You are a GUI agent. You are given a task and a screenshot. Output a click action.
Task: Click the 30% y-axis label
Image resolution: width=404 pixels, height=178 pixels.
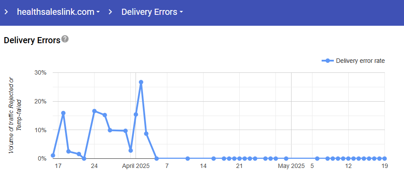point(40,72)
